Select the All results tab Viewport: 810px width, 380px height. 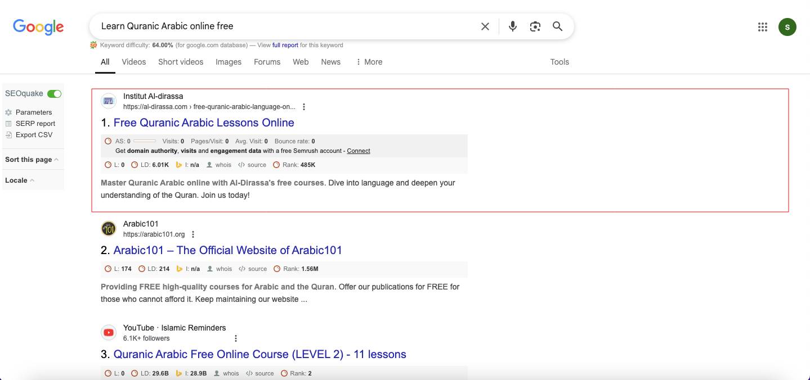click(x=105, y=62)
